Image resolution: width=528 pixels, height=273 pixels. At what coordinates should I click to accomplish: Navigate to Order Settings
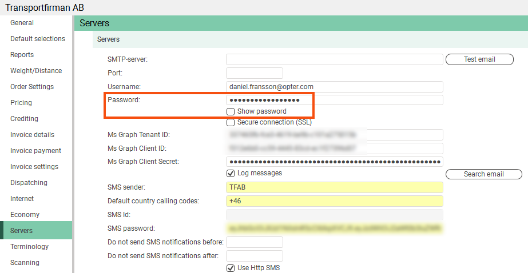(32, 87)
